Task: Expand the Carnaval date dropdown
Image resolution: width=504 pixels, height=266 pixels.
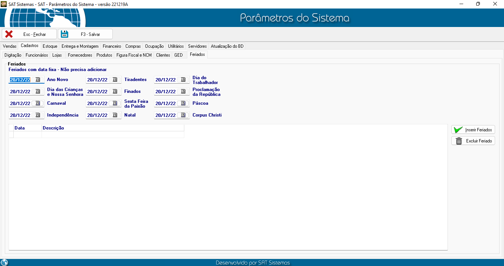Action: pyautogui.click(x=38, y=103)
